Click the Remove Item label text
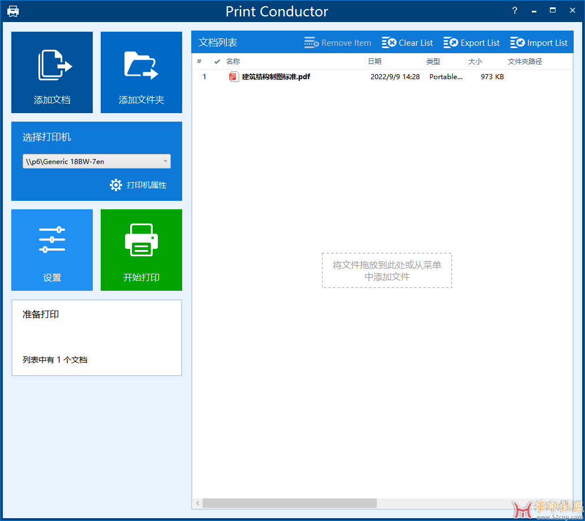 (346, 43)
